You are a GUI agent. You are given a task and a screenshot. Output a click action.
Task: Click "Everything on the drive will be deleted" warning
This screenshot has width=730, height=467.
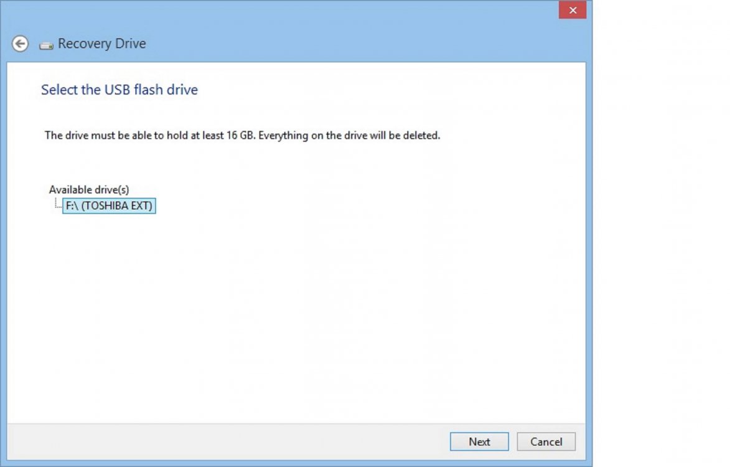(x=349, y=135)
